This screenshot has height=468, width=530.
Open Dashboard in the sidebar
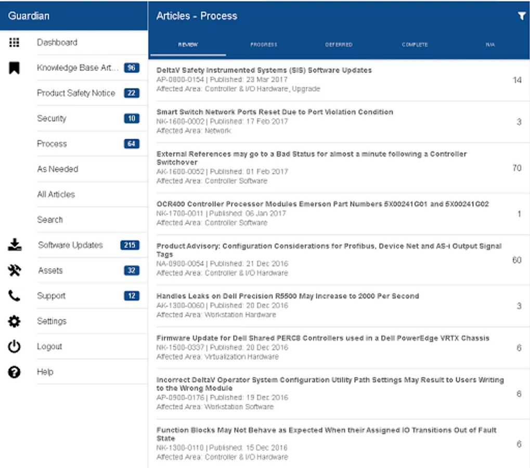74,42
